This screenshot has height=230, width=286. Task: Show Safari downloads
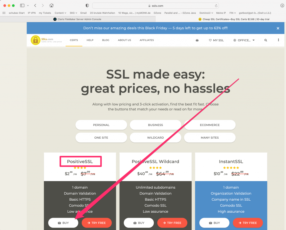click(282, 6)
